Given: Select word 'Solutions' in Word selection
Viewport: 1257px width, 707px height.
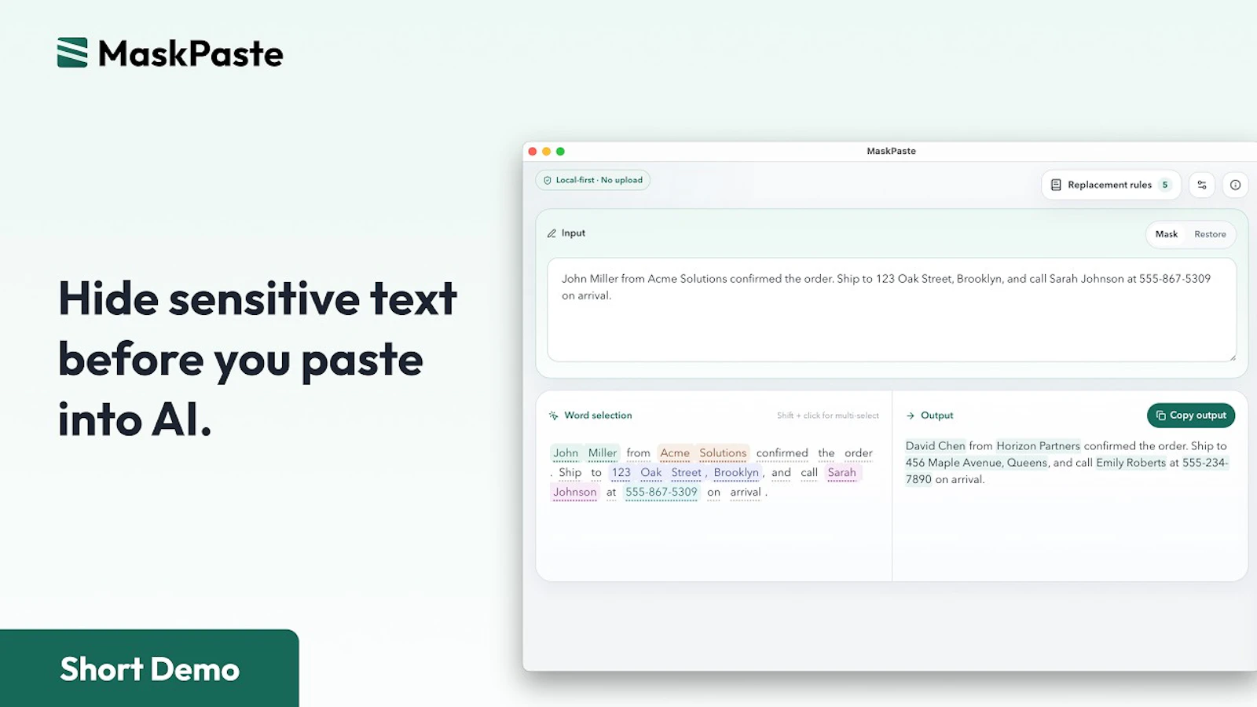Looking at the screenshot, I should point(723,453).
